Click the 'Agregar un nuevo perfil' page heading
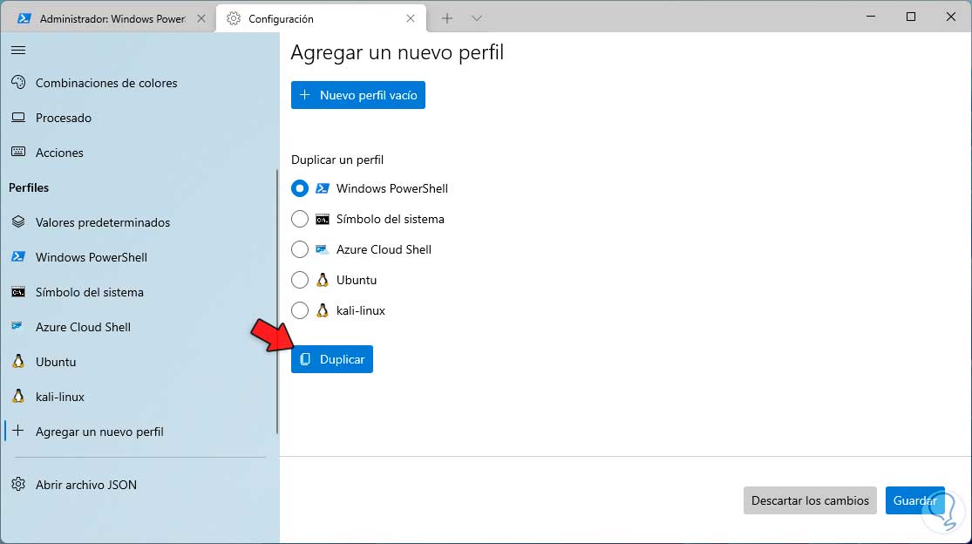This screenshot has height=544, width=972. (398, 52)
